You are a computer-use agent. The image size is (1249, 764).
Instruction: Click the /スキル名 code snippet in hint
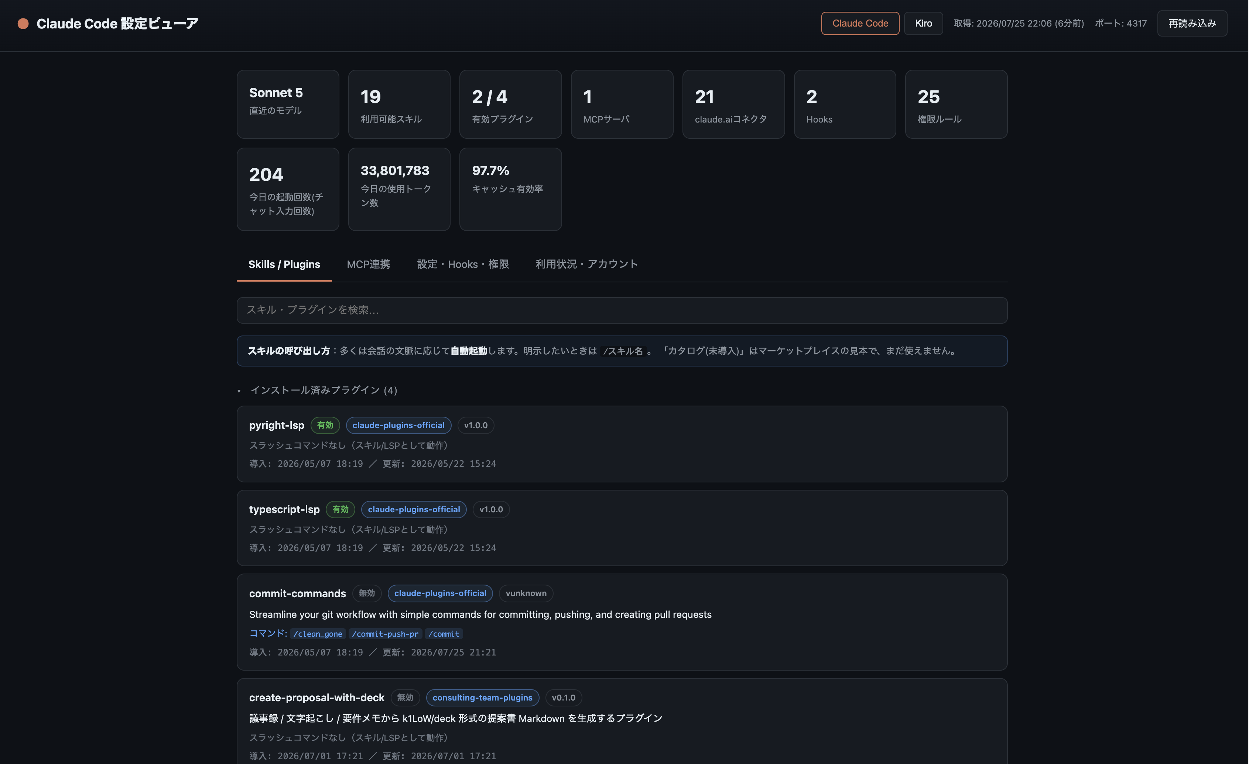click(623, 351)
